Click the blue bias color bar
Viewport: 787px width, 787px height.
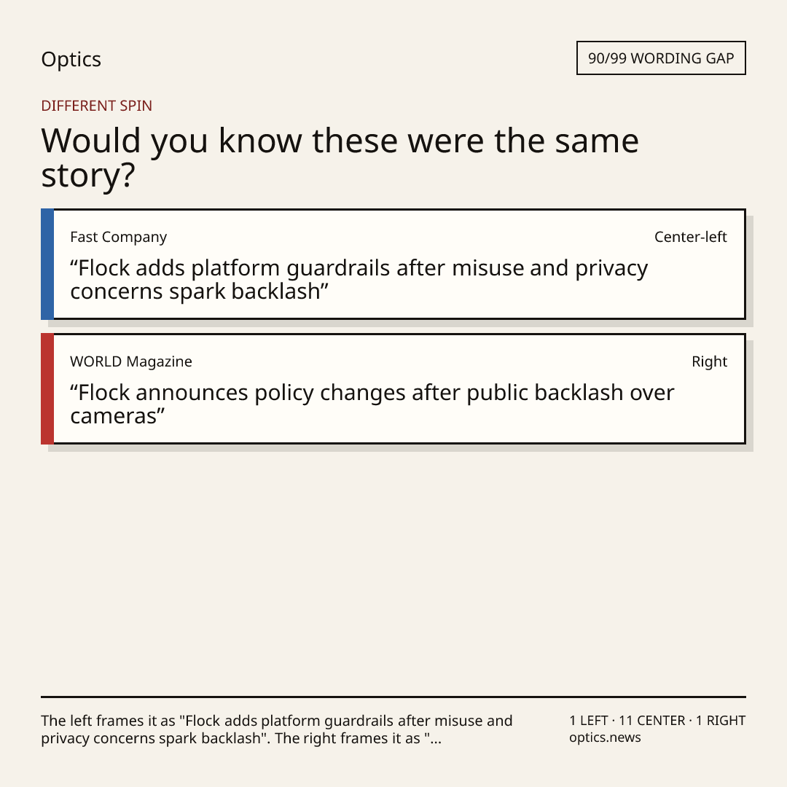pyautogui.click(x=47, y=264)
